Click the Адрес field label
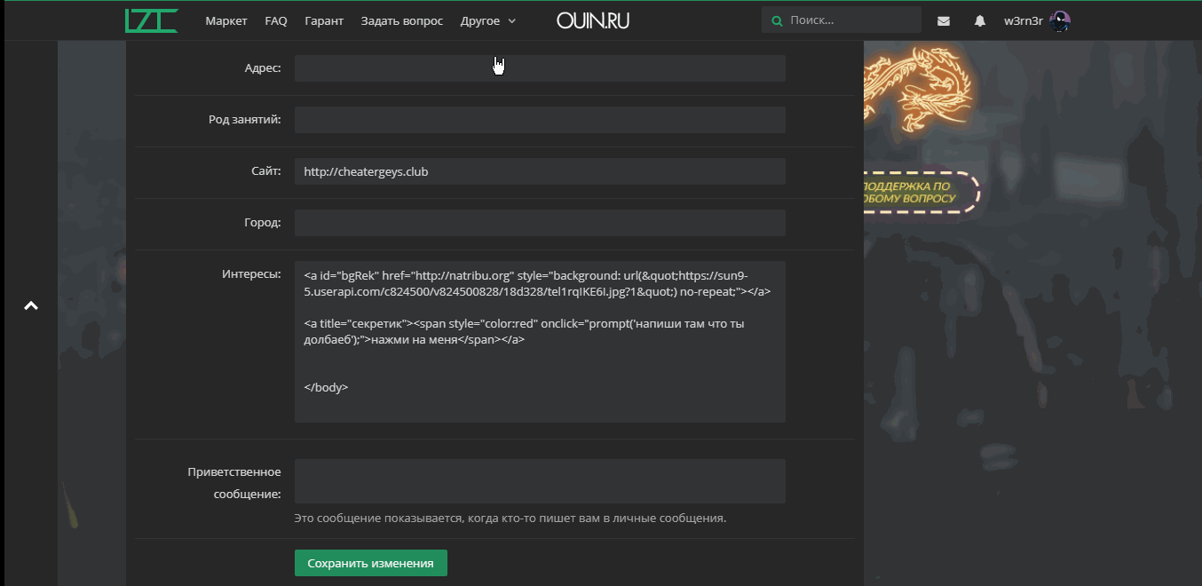 (263, 68)
